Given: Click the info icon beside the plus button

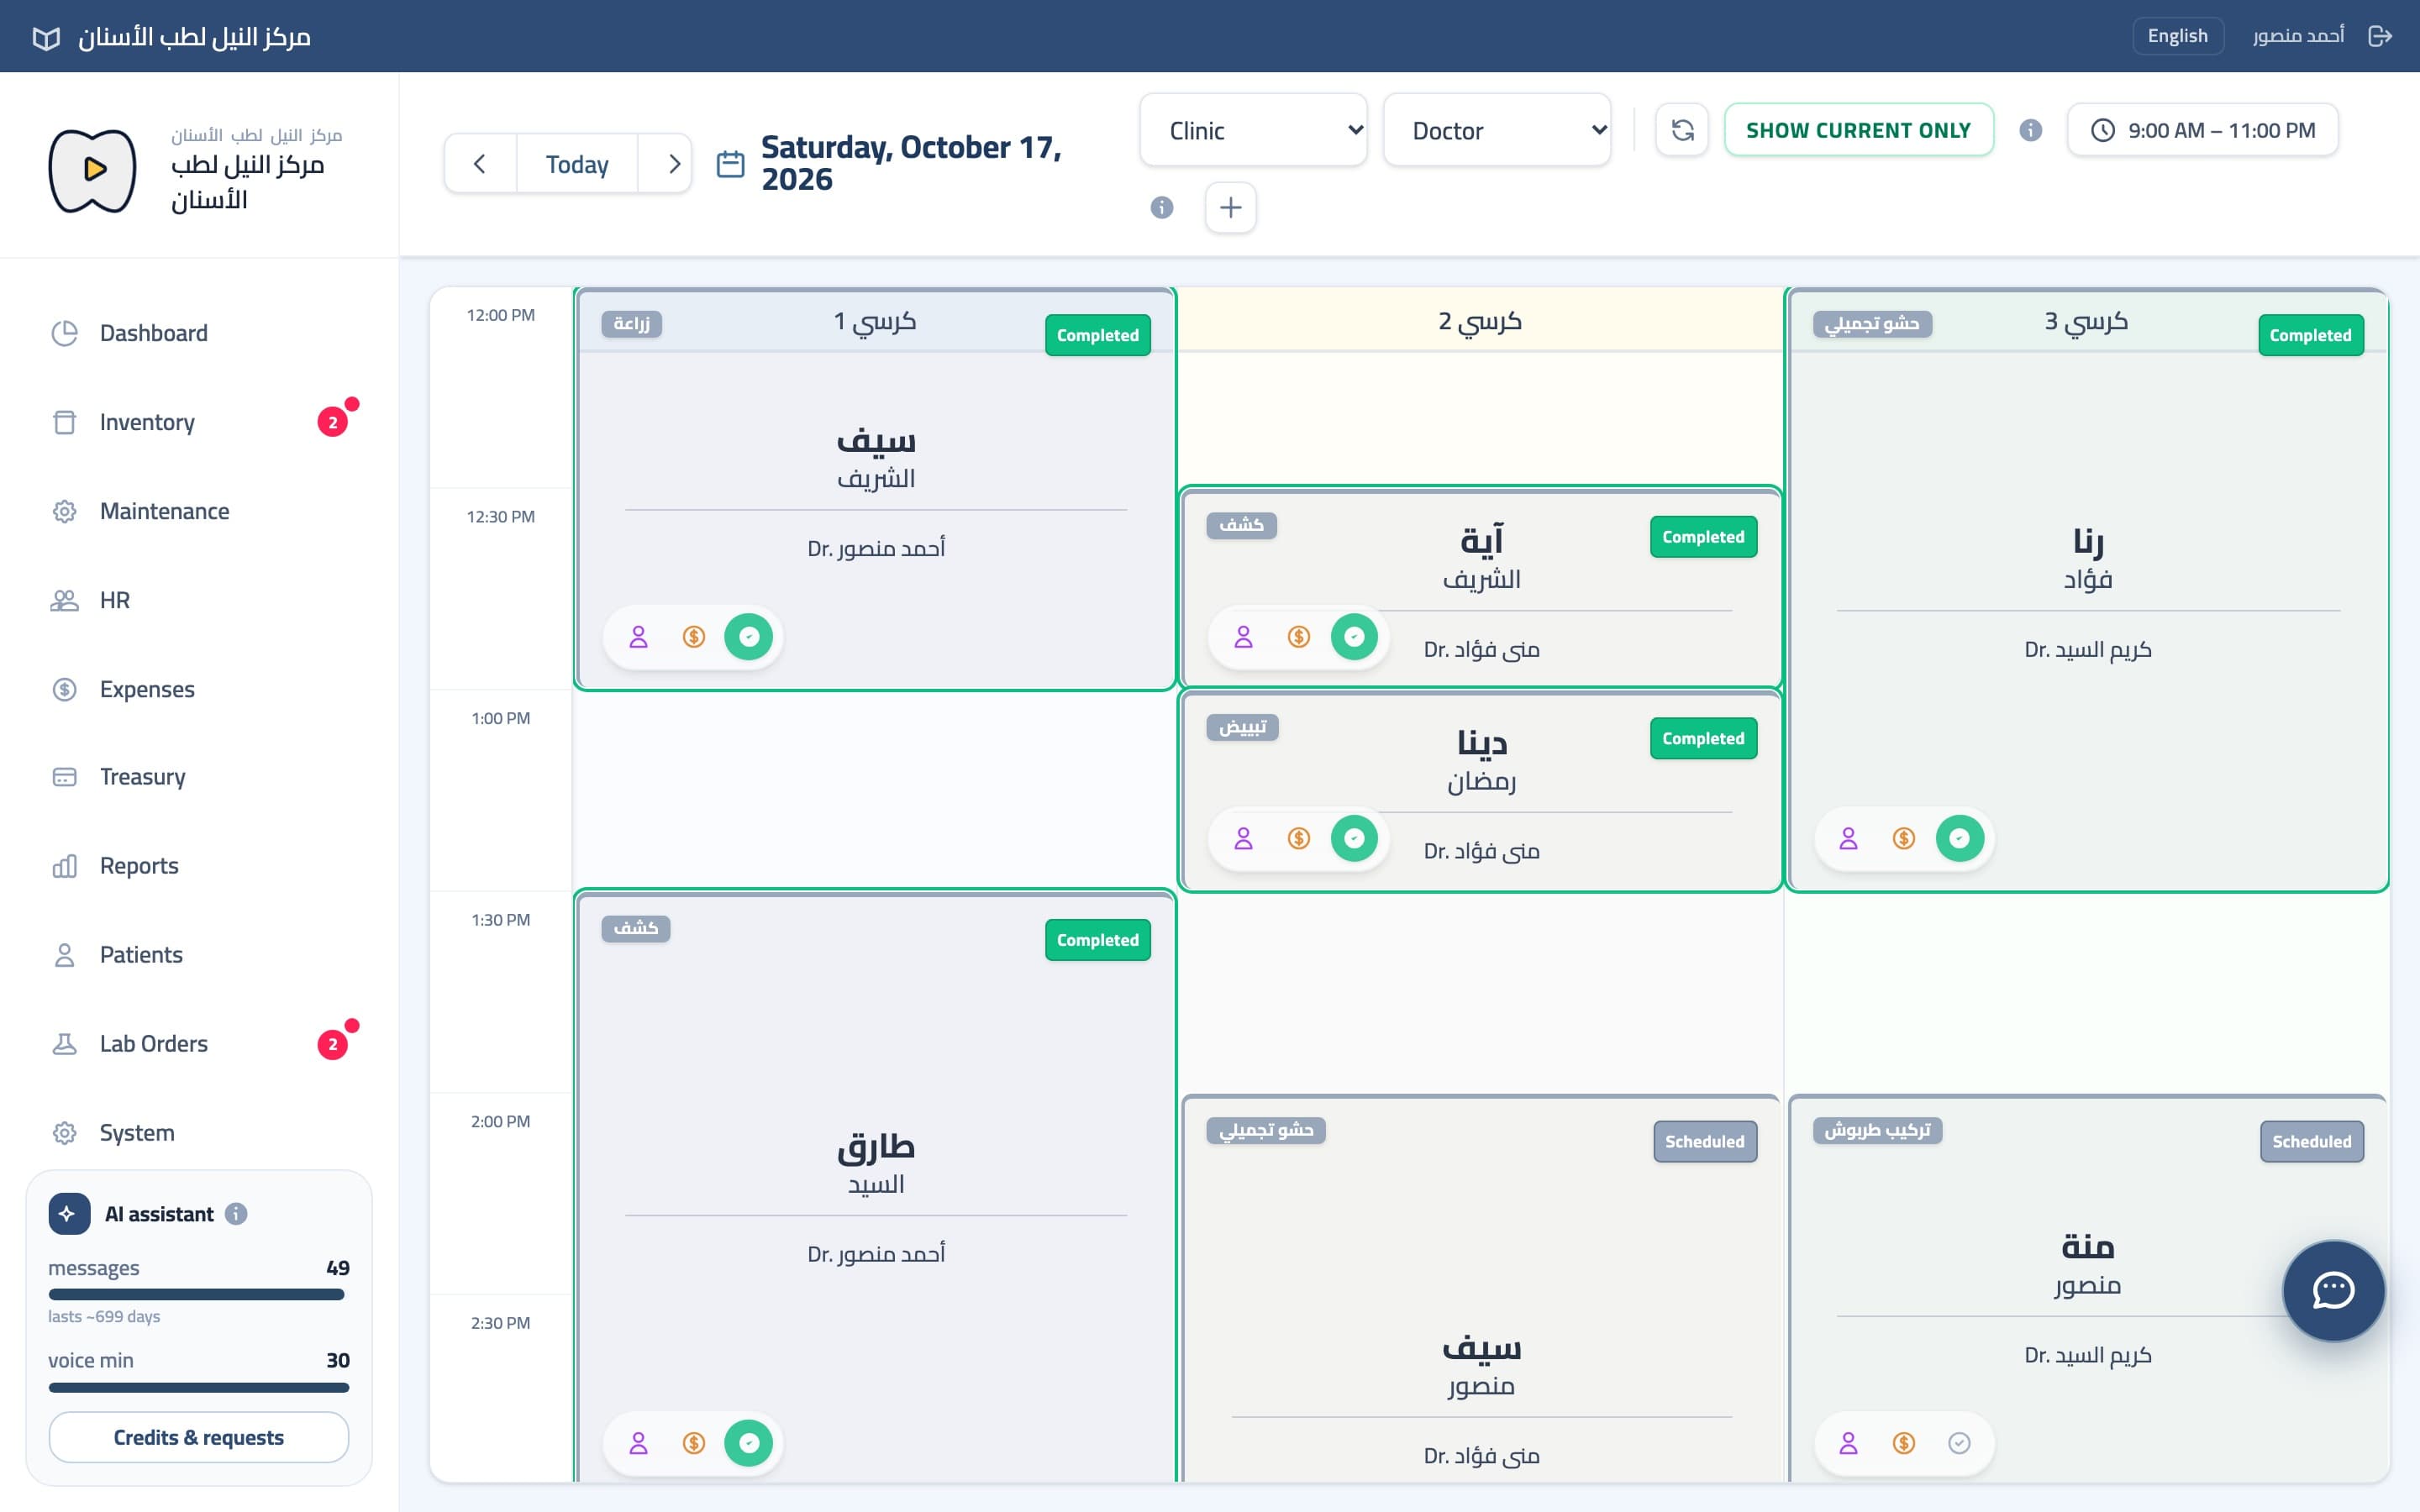Looking at the screenshot, I should pyautogui.click(x=1161, y=207).
